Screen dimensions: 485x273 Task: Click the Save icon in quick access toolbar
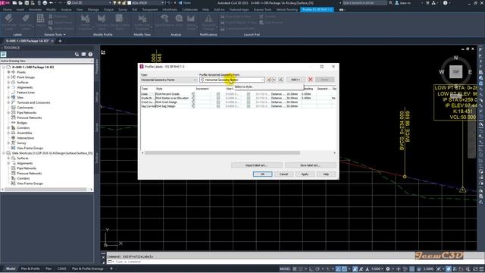tap(27, 3)
